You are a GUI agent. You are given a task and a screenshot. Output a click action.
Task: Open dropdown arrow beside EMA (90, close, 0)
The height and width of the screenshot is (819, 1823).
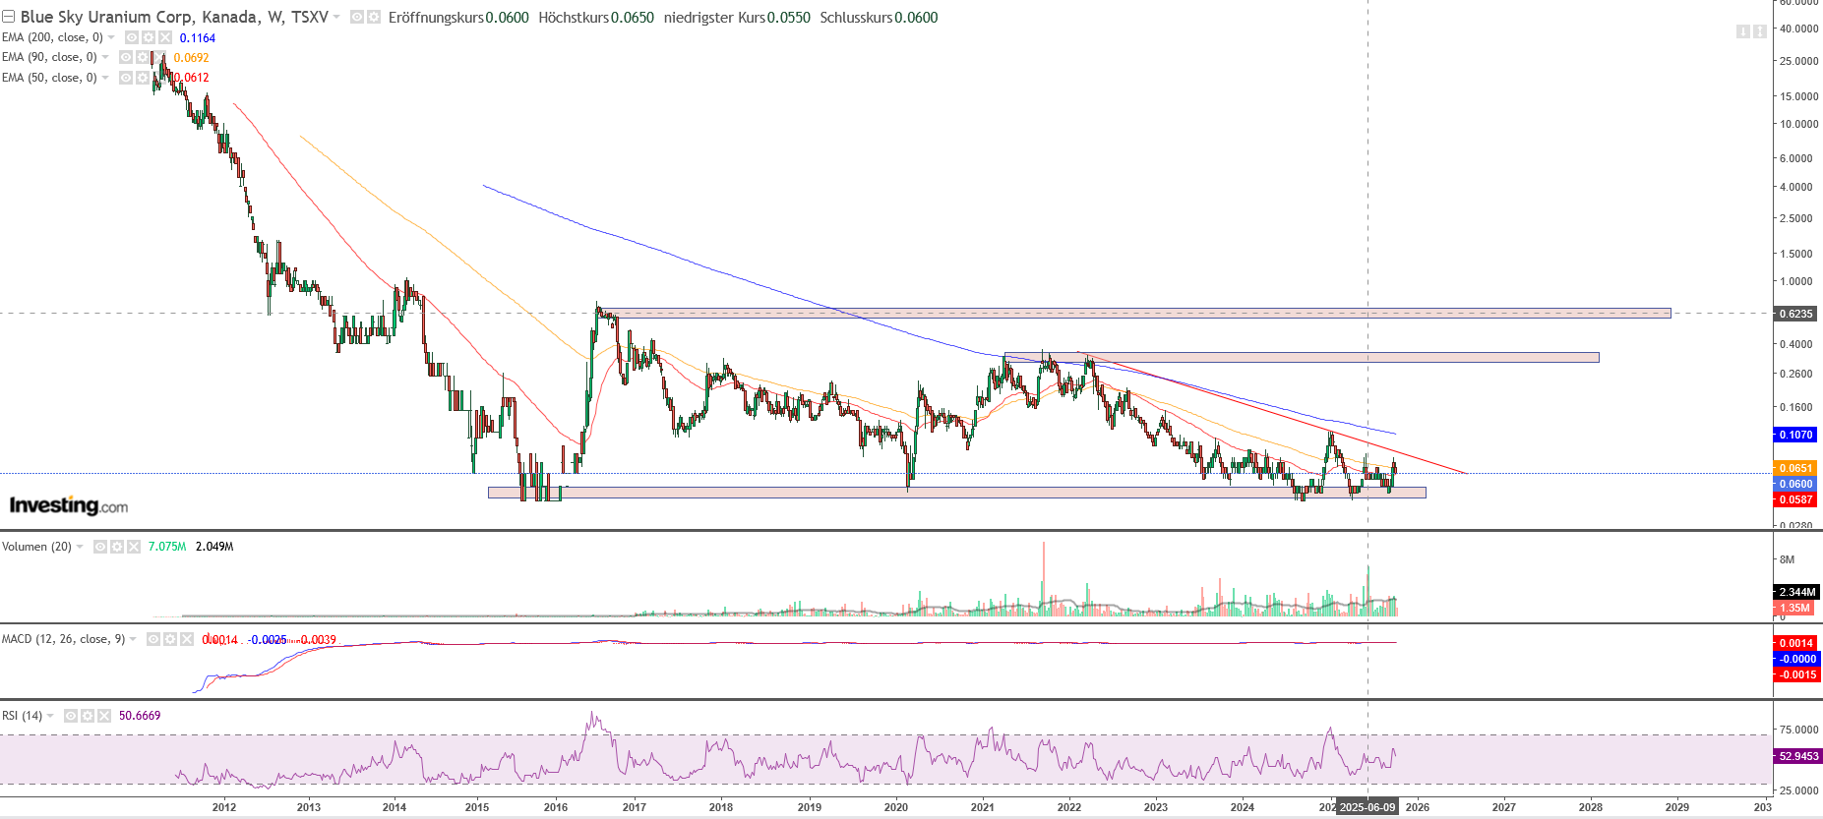[105, 57]
